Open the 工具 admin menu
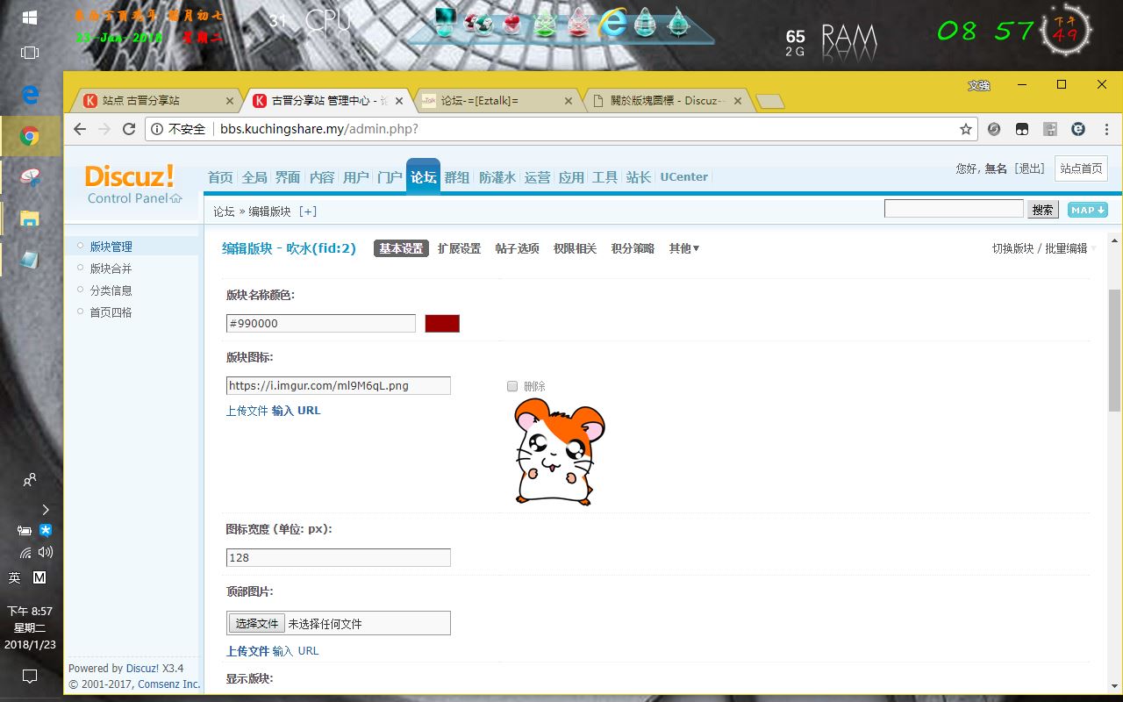Image resolution: width=1123 pixels, height=702 pixels. [605, 177]
